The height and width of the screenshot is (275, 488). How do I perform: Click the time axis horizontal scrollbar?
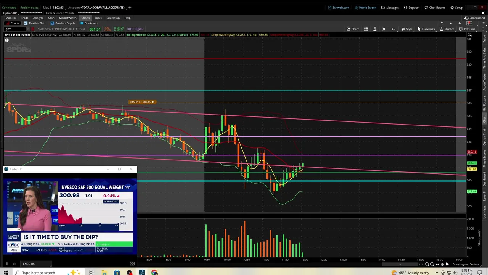click(x=400, y=264)
